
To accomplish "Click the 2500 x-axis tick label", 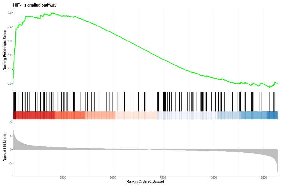I will pos(63,178).
